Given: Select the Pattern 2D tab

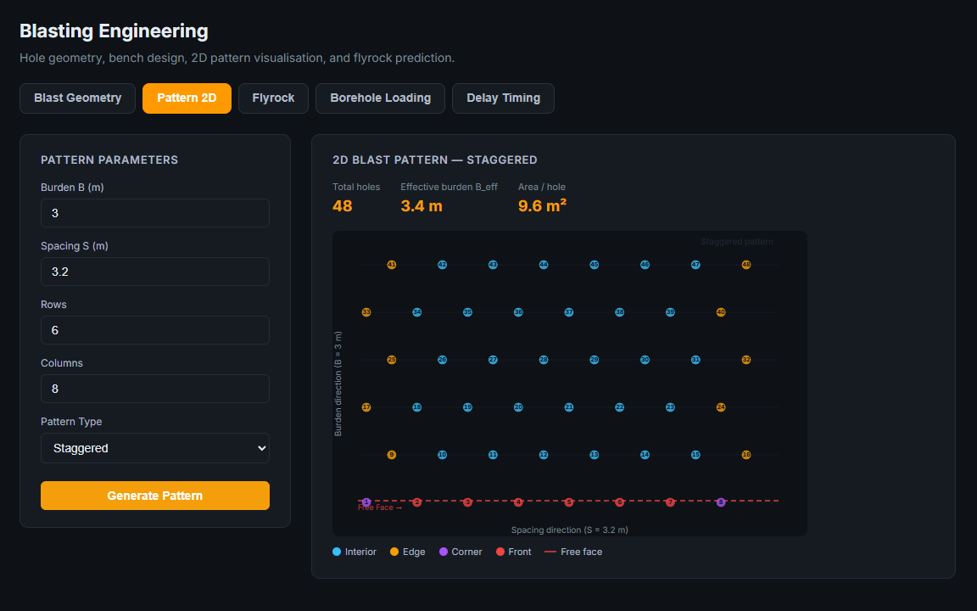Looking at the screenshot, I should pos(187,98).
